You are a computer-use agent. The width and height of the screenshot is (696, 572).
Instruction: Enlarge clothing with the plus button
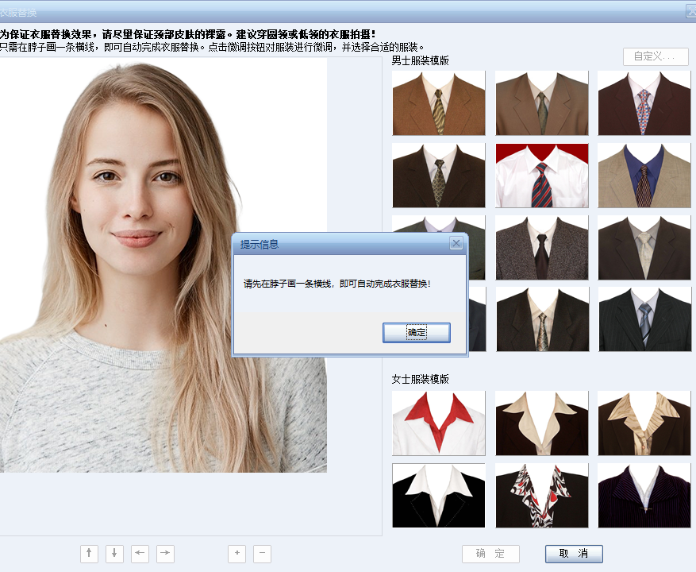coord(237,554)
